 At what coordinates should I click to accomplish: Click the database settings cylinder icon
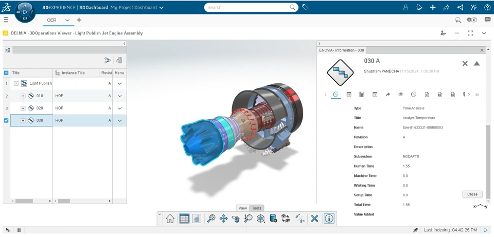tap(273, 218)
